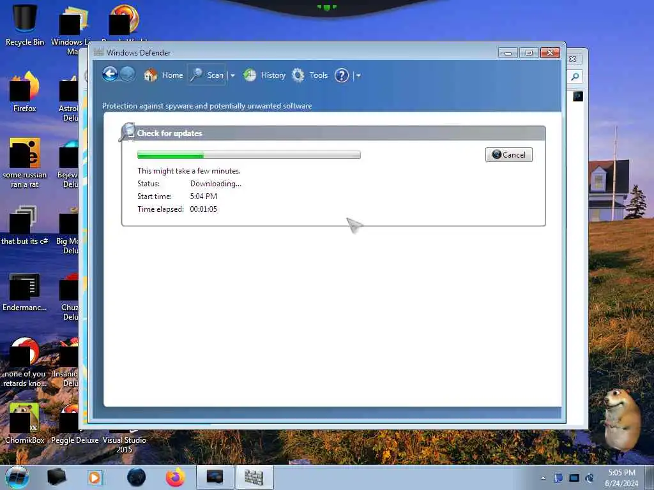The height and width of the screenshot is (490, 654).
Task: Click the 'Protection against spyware' subtitle text
Action: pyautogui.click(x=207, y=106)
